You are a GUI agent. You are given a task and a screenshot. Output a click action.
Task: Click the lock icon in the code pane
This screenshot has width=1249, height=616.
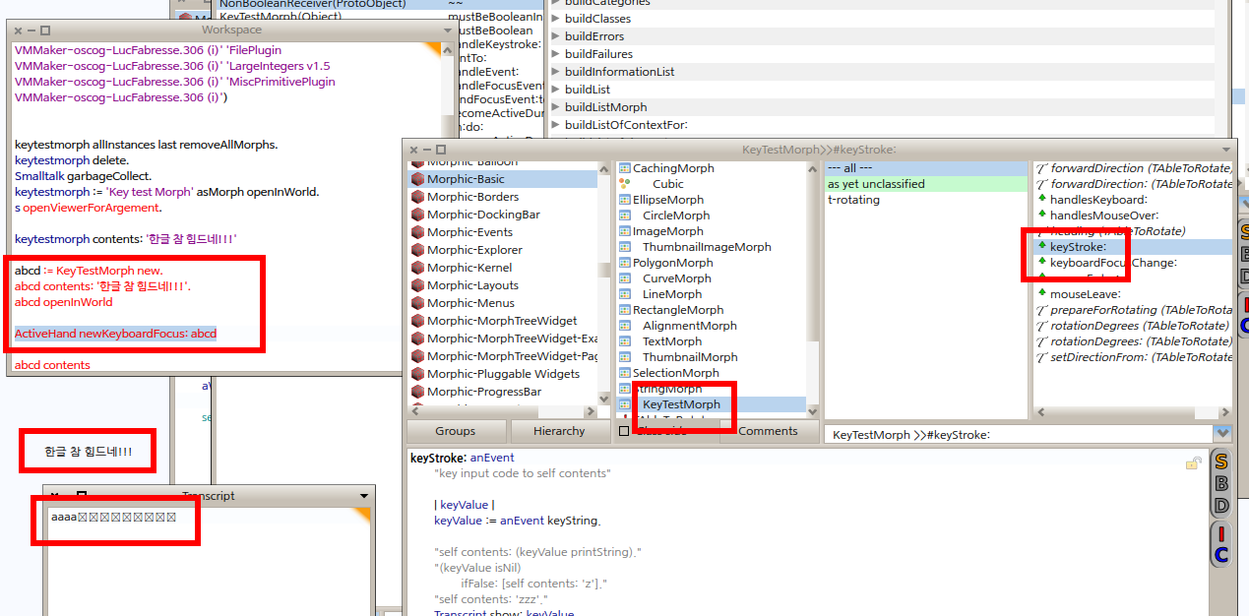click(x=1193, y=462)
